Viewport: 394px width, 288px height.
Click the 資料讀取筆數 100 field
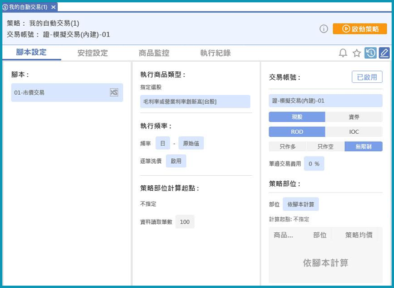click(x=184, y=222)
